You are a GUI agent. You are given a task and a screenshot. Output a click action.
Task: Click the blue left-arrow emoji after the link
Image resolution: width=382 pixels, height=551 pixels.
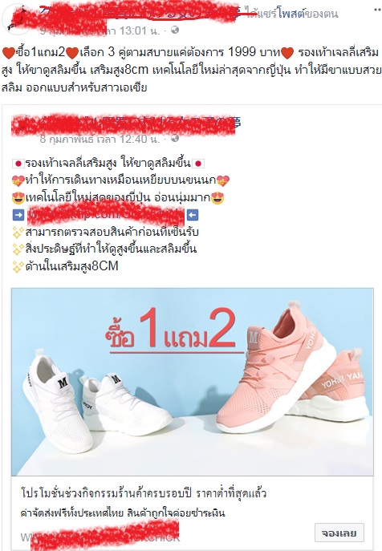tap(193, 215)
